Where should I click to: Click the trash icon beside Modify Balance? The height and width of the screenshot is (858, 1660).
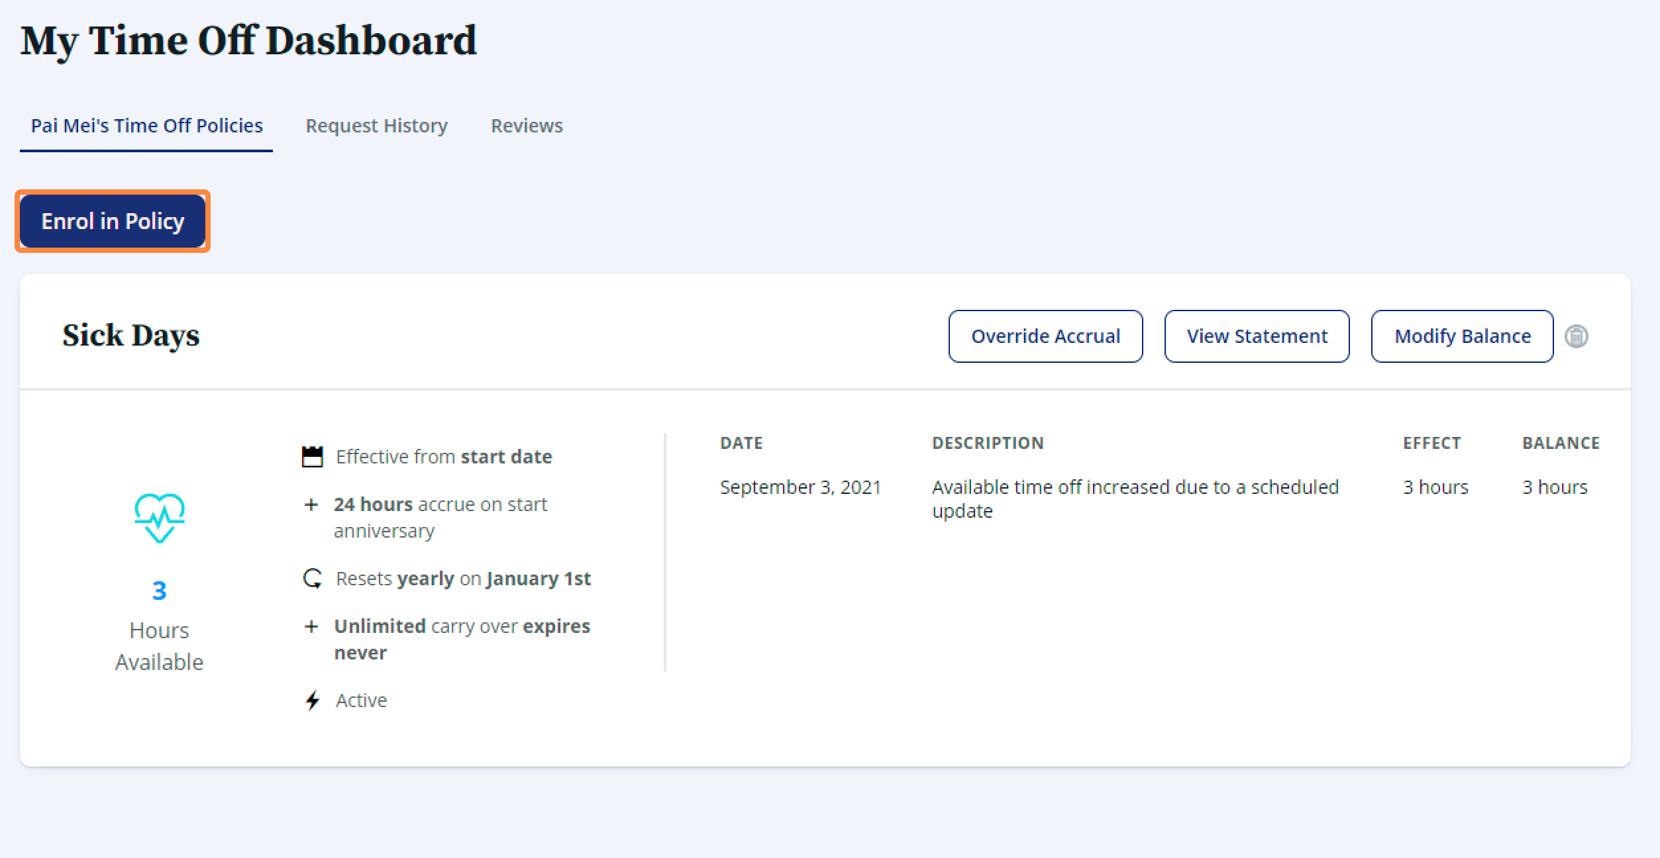tap(1577, 336)
